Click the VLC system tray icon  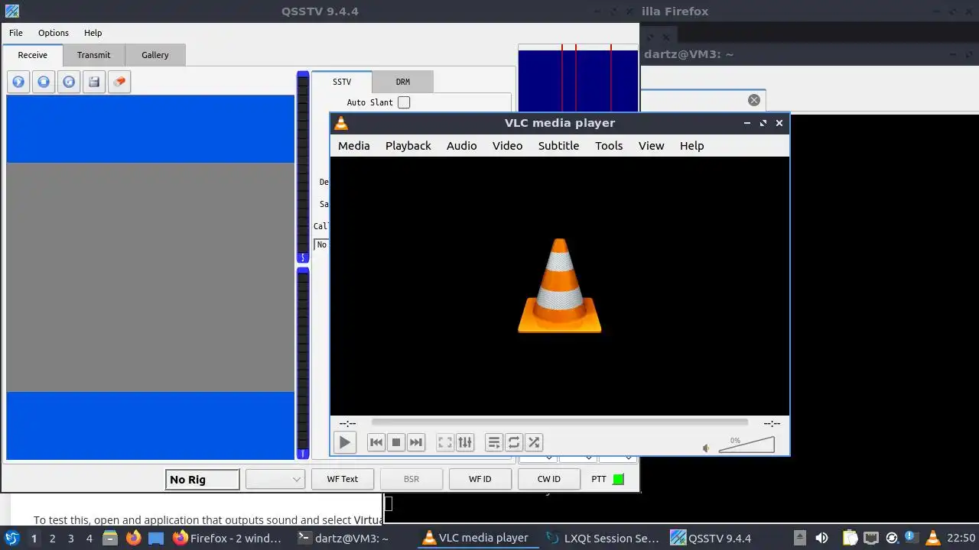click(x=932, y=538)
